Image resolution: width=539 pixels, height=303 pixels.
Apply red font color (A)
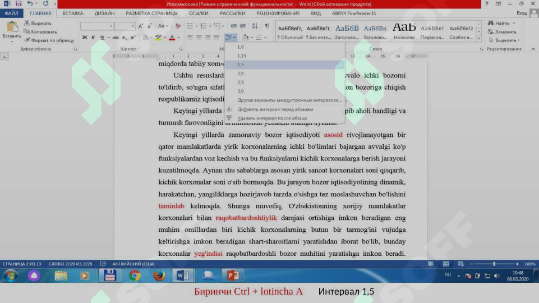pyautogui.click(x=172, y=37)
